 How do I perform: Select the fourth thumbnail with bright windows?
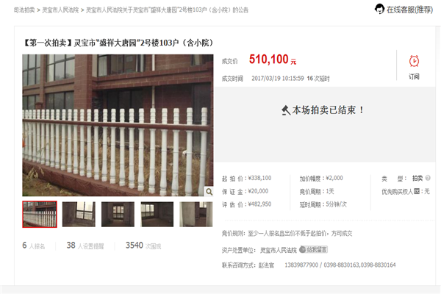pyautogui.click(x=157, y=215)
